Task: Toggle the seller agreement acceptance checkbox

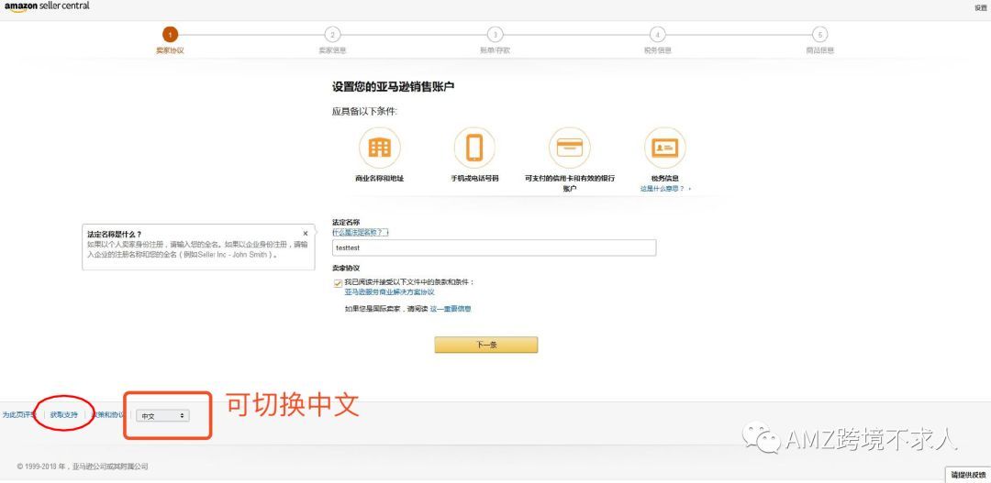Action: point(338,283)
